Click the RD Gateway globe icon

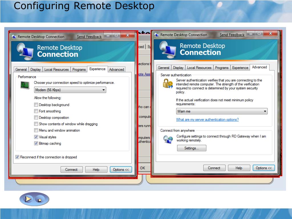(x=168, y=139)
